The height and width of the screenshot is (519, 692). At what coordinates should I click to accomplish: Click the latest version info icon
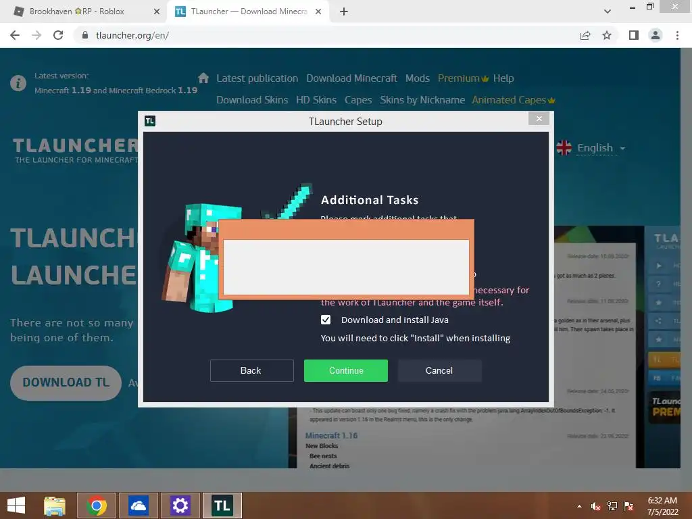(18, 83)
